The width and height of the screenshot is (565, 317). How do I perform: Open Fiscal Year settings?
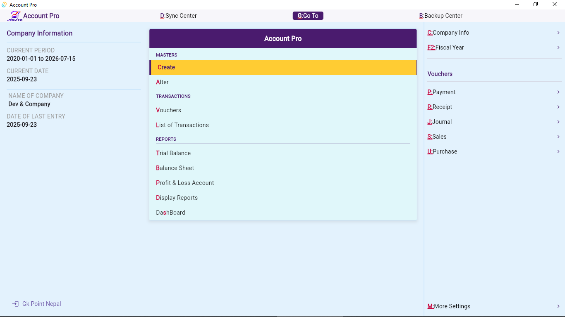(x=494, y=47)
